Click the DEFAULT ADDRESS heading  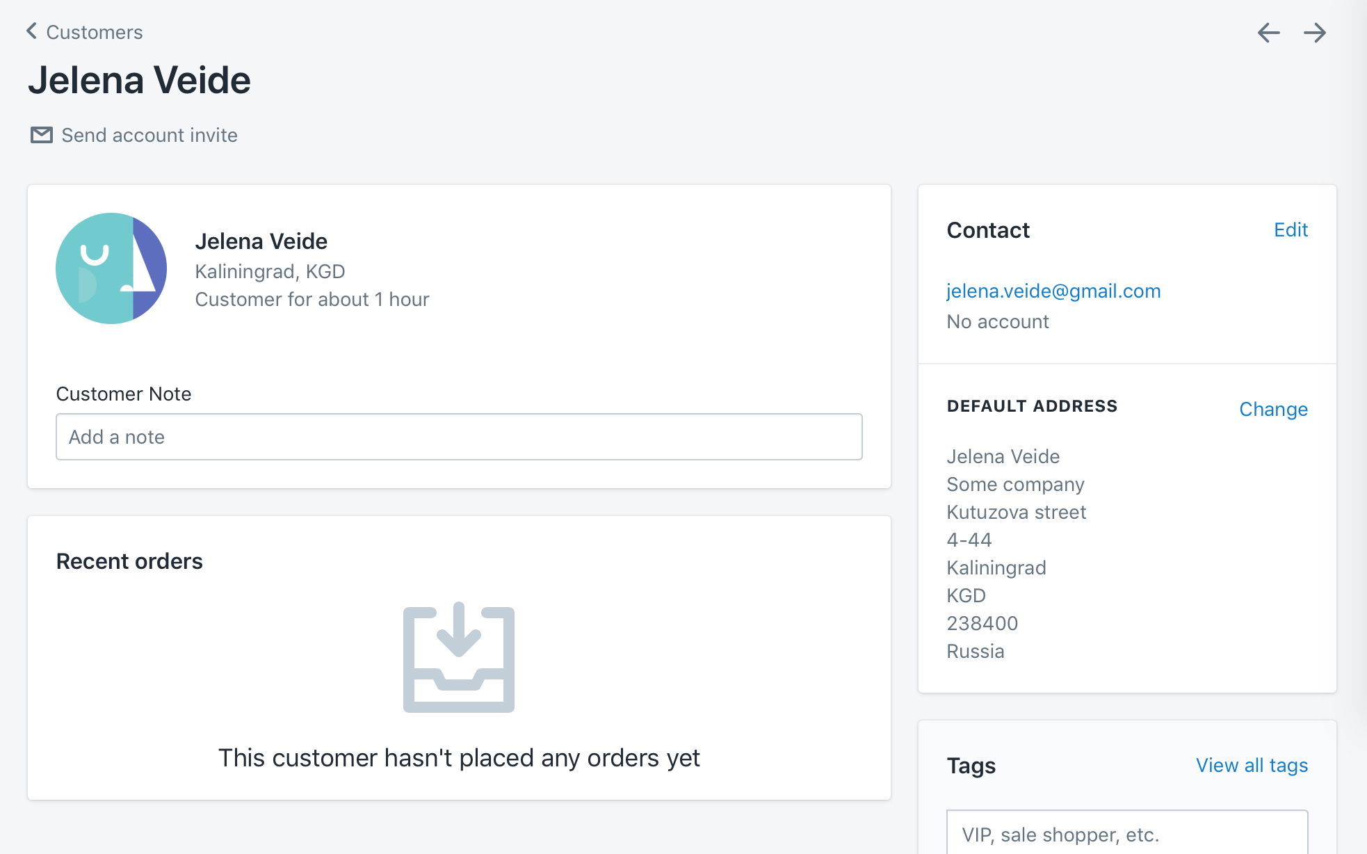pos(1032,406)
